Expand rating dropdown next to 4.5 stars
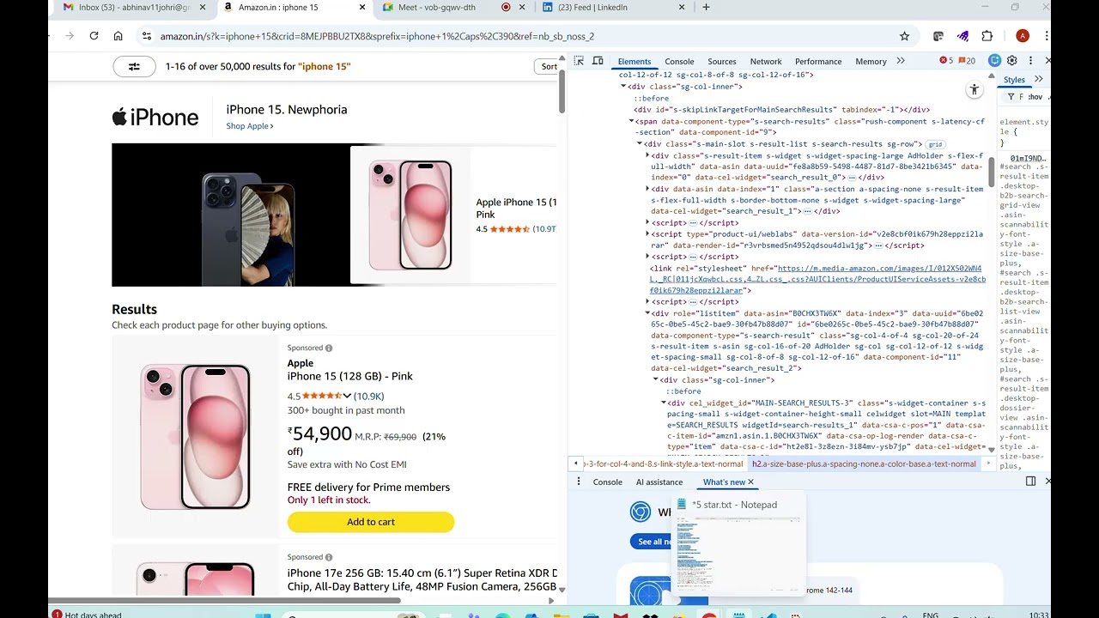The width and height of the screenshot is (1099, 618). click(x=347, y=397)
